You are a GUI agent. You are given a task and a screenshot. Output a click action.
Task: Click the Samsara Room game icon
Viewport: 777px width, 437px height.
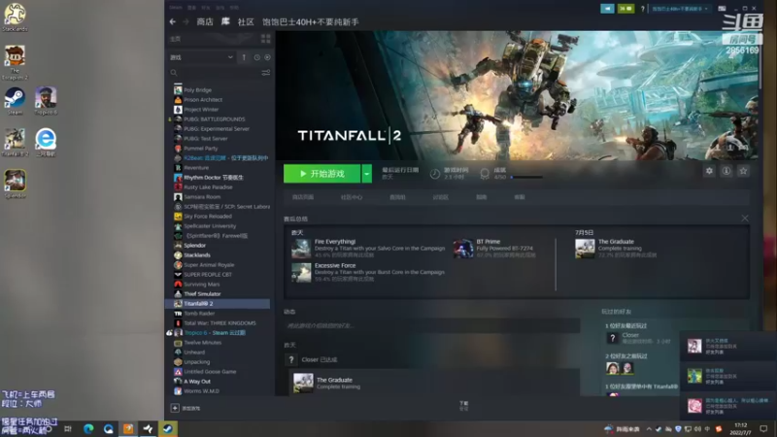178,197
